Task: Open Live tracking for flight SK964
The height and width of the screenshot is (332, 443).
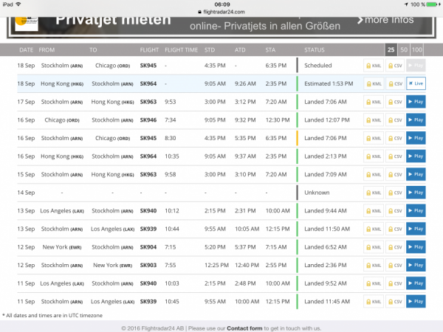Action: tap(416, 83)
